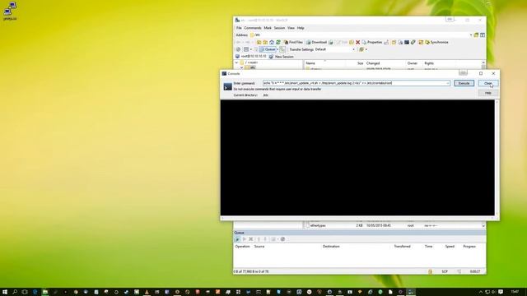Screen dimensions: 527x296
Task: Click the Transferred column in Queue
Action: coord(402,247)
